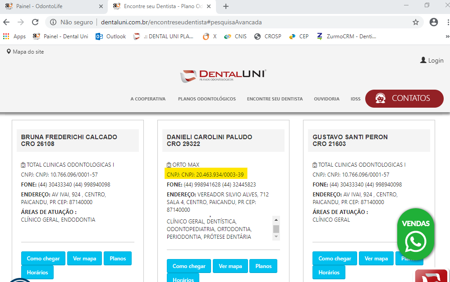Click clinic icon beside ORTO MAX
450x282 pixels.
coord(169,165)
